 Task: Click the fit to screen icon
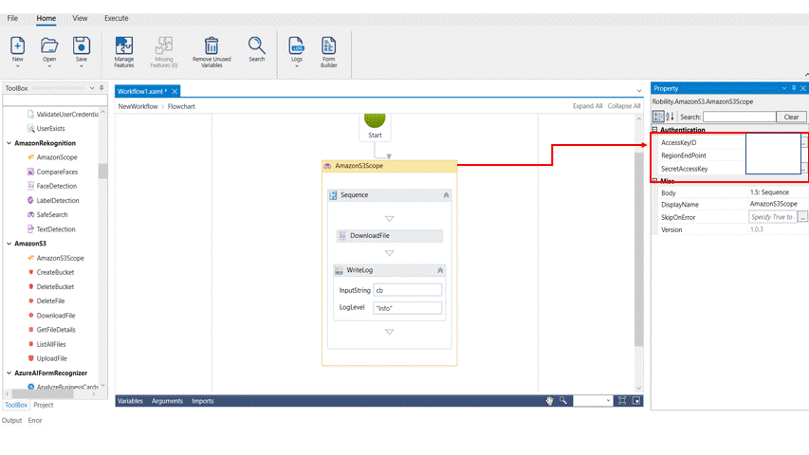(622, 401)
